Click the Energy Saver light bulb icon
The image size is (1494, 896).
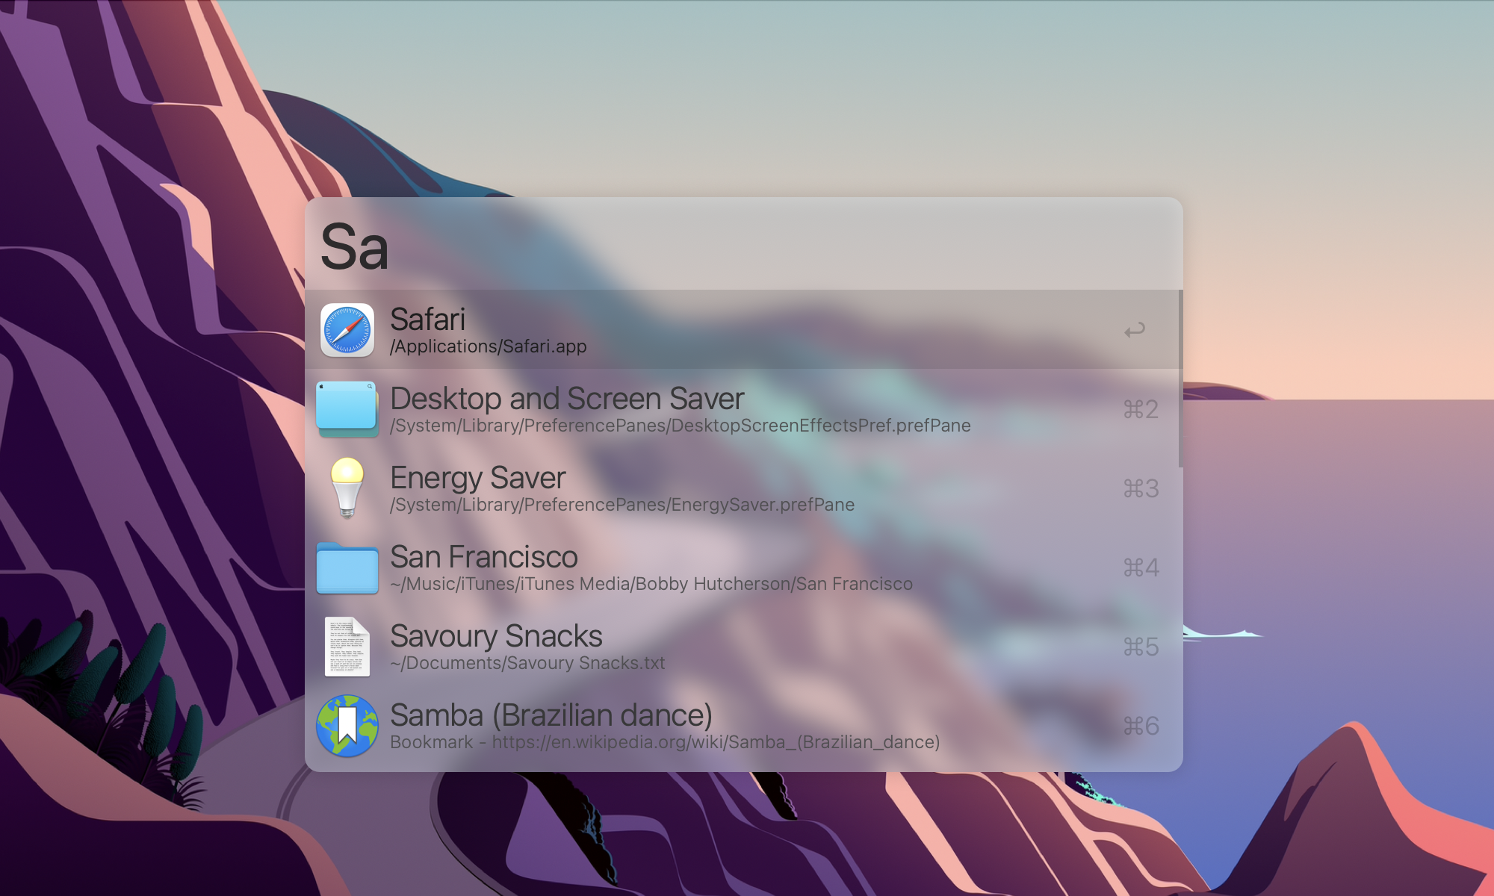[x=347, y=488]
